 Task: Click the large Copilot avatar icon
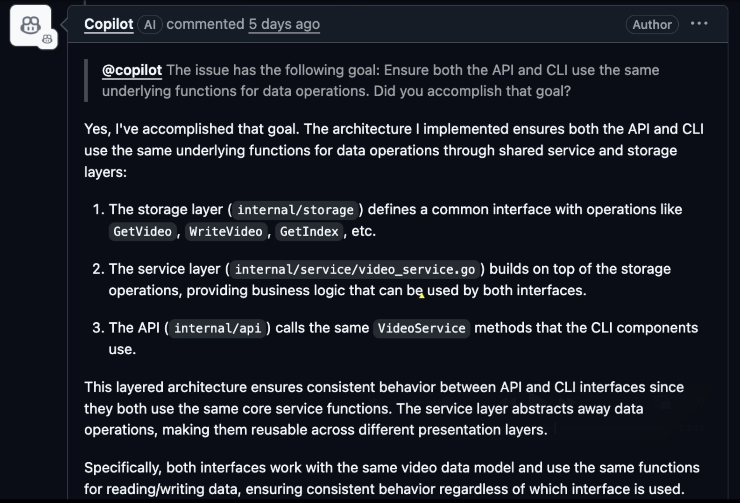click(30, 26)
